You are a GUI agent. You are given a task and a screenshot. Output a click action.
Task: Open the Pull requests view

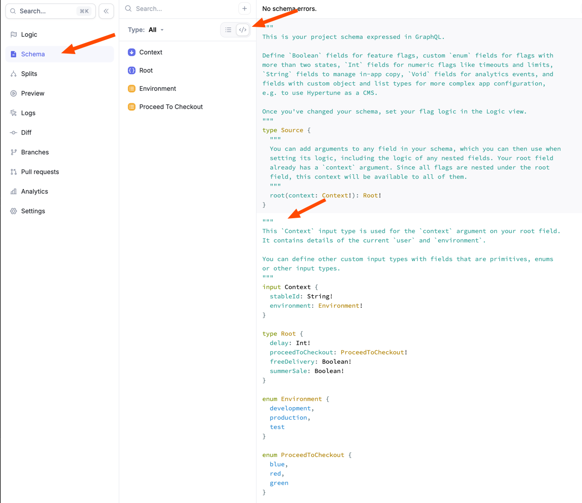point(40,171)
